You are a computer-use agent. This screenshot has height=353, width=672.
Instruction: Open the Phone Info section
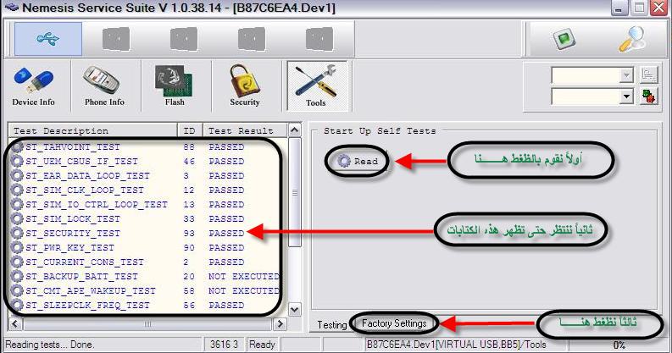[104, 86]
